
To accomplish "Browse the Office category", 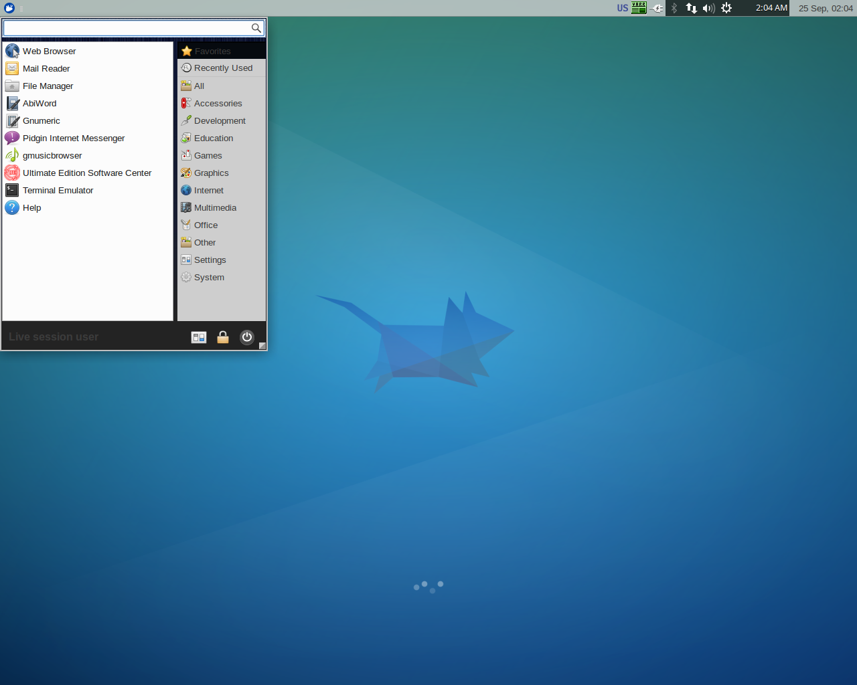I will [222, 225].
